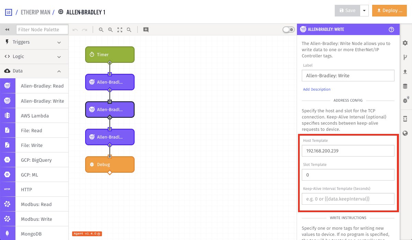Click the disabled Save button
This screenshot has height=240, width=412.
[347, 11]
